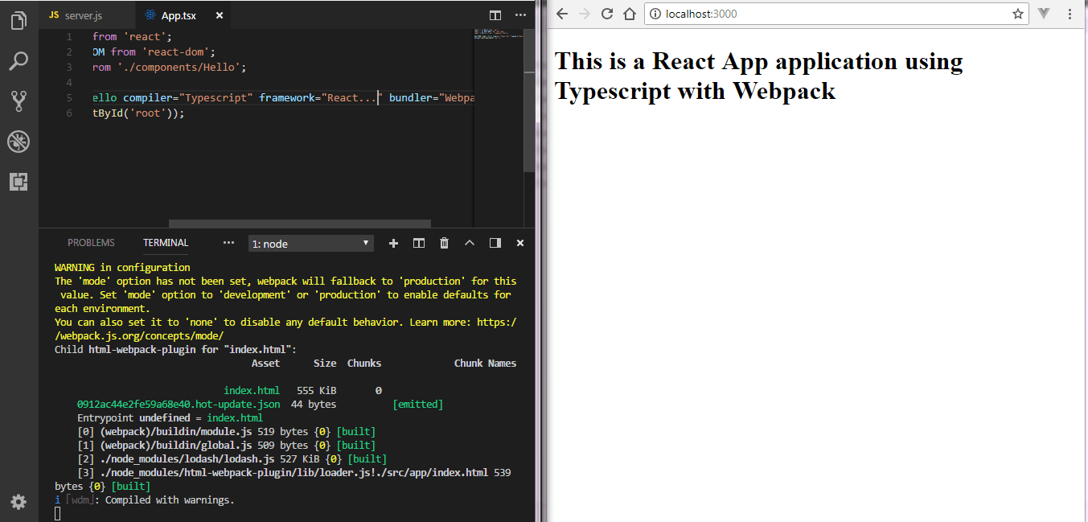Image resolution: width=1088 pixels, height=522 pixels.
Task: Close the terminal panel
Action: 520,243
